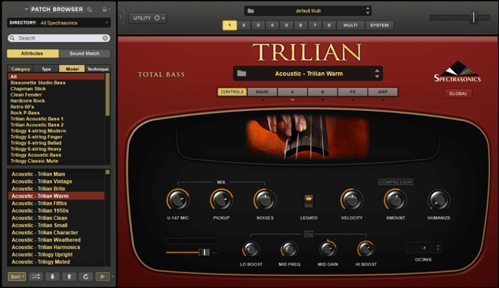Click the Global button
Viewport: 499px width, 288px height.
tap(458, 94)
